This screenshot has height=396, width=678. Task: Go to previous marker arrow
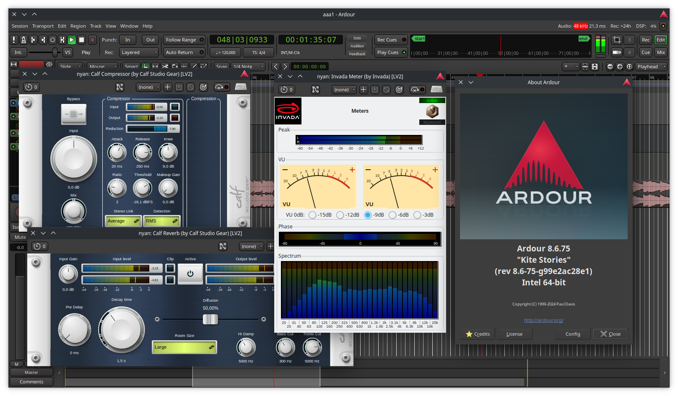275,67
